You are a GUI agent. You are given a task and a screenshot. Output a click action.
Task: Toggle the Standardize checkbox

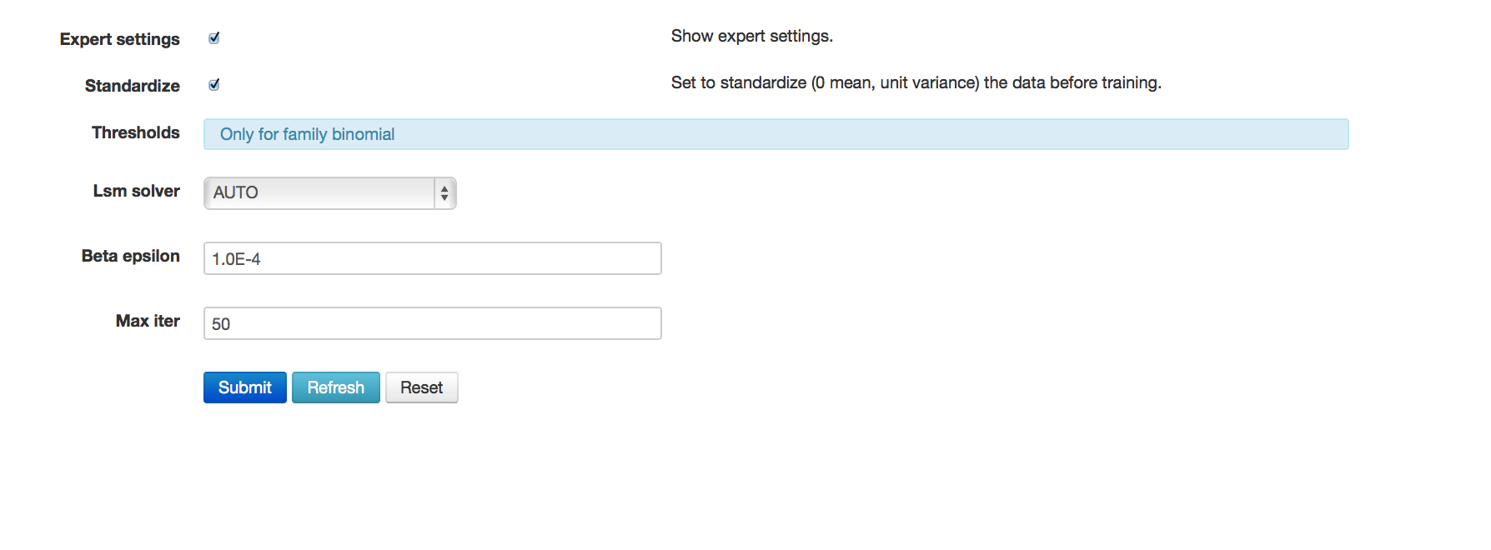click(x=214, y=85)
